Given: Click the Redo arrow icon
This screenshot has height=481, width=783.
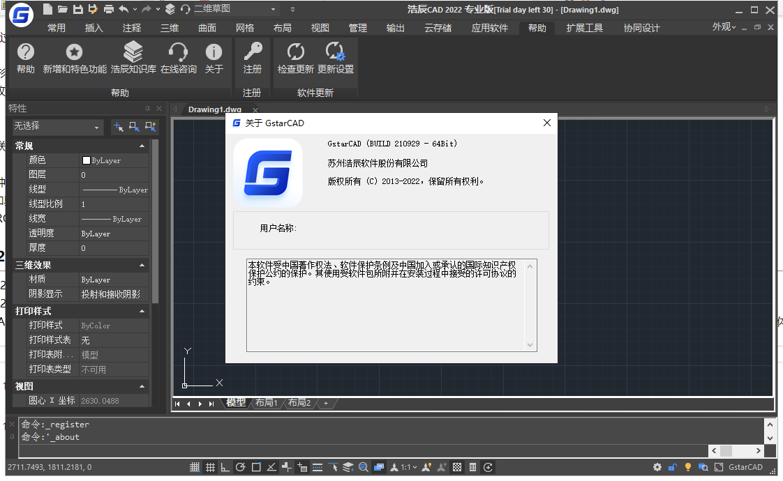Looking at the screenshot, I should (x=147, y=9).
